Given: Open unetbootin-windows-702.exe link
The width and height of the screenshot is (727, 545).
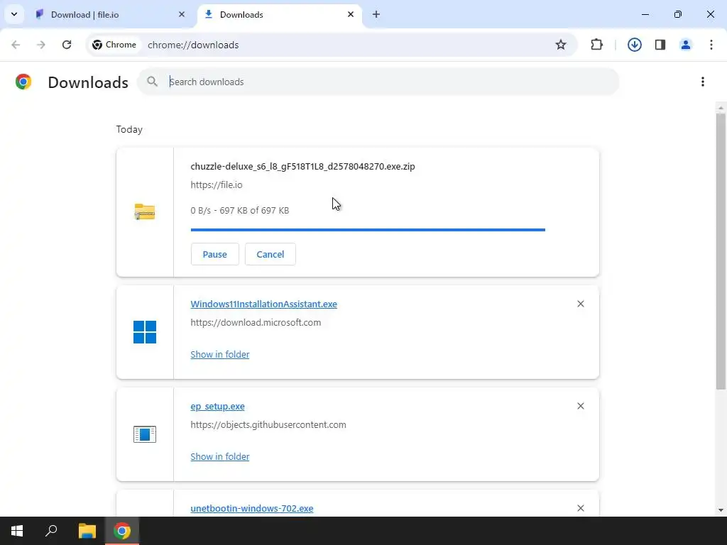Looking at the screenshot, I should [252, 508].
